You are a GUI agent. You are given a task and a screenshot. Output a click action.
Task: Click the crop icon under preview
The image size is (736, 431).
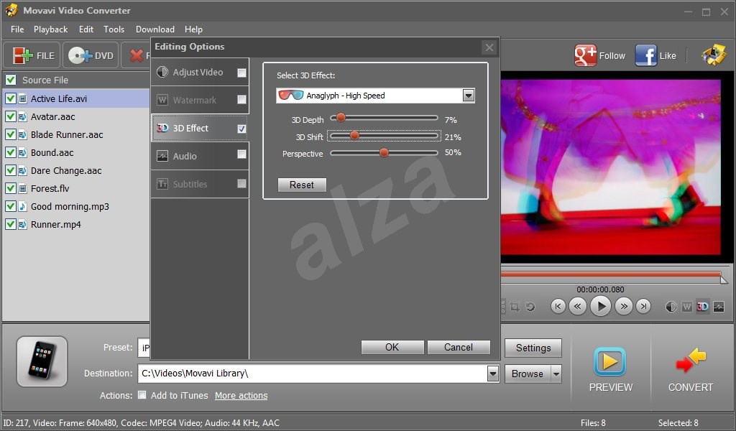pyautogui.click(x=515, y=307)
